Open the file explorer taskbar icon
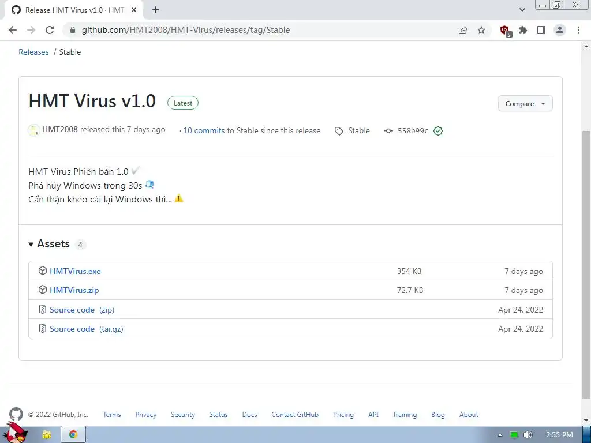This screenshot has width=591, height=443. tap(46, 435)
